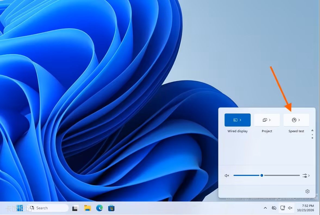Click the Project screens icon
The image size is (320, 215).
(x=265, y=120)
